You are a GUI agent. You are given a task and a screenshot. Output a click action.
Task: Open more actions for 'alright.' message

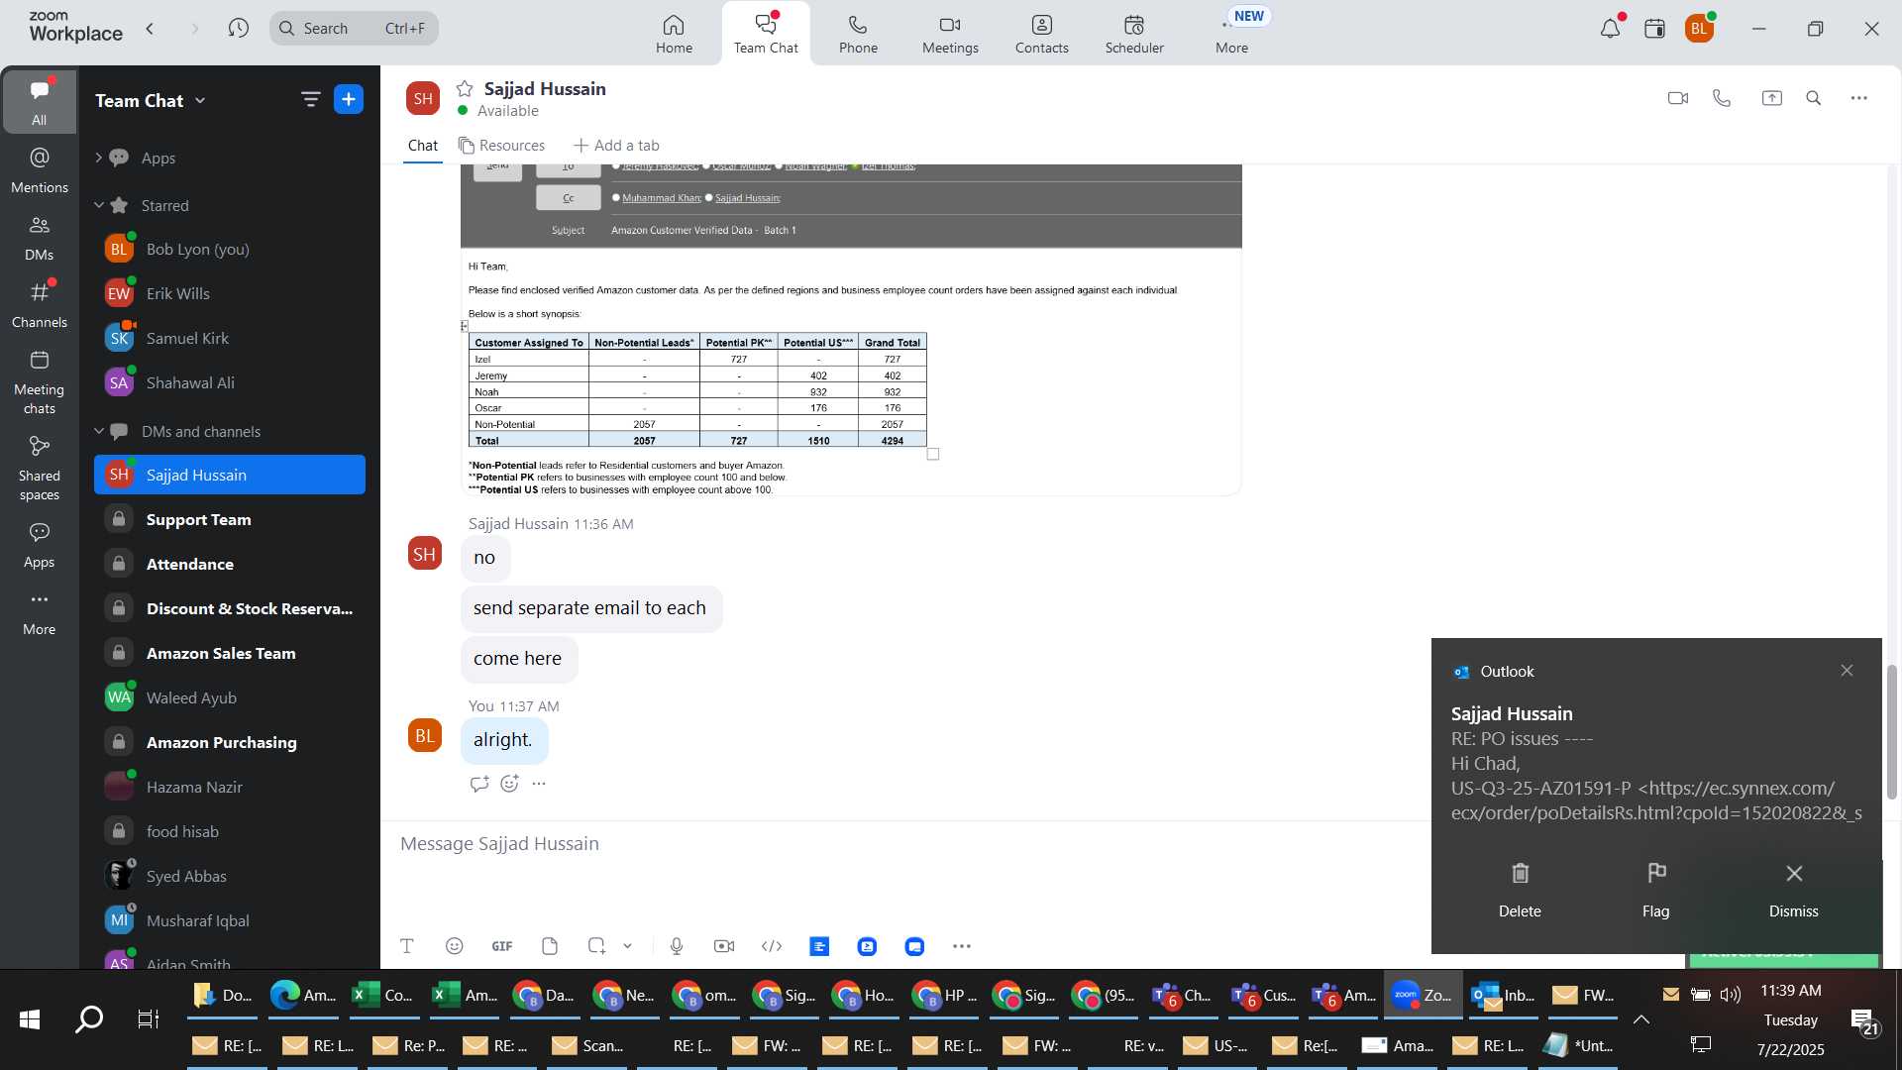[x=539, y=784]
